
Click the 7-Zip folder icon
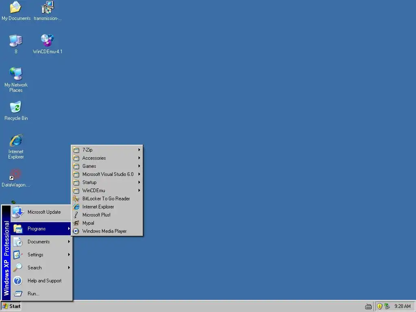(x=76, y=150)
